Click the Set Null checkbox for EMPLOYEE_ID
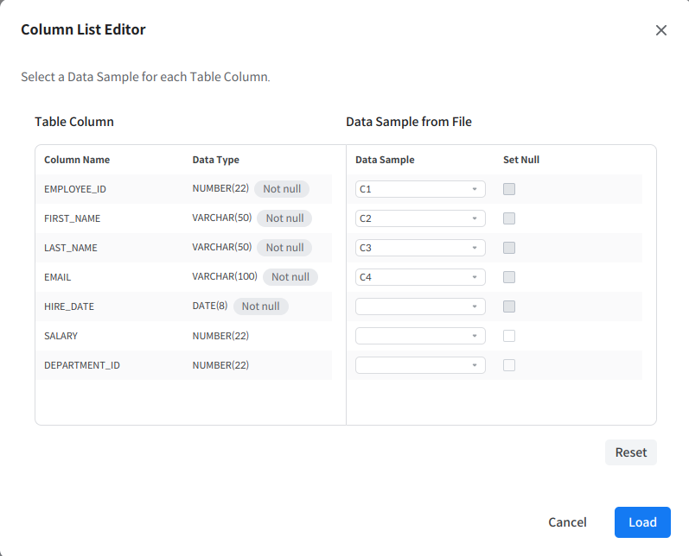 [x=509, y=189]
